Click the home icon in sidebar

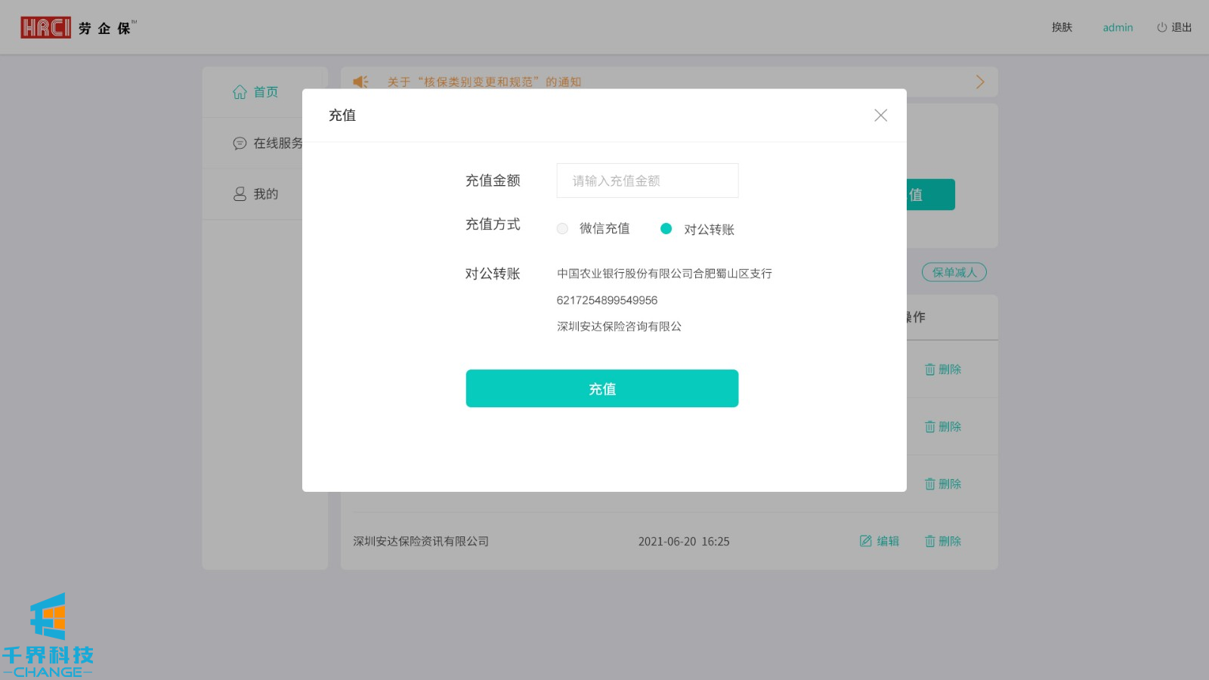[240, 92]
